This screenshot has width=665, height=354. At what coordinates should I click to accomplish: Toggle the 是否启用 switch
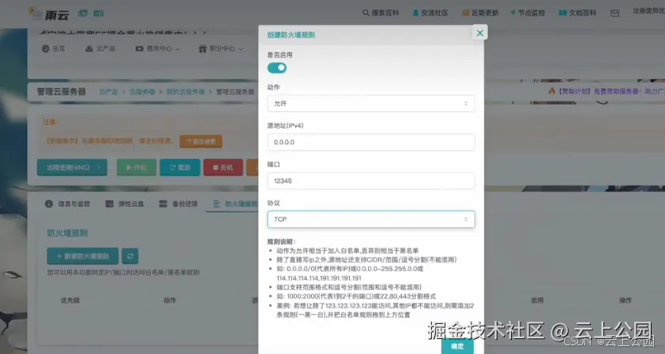tap(277, 68)
